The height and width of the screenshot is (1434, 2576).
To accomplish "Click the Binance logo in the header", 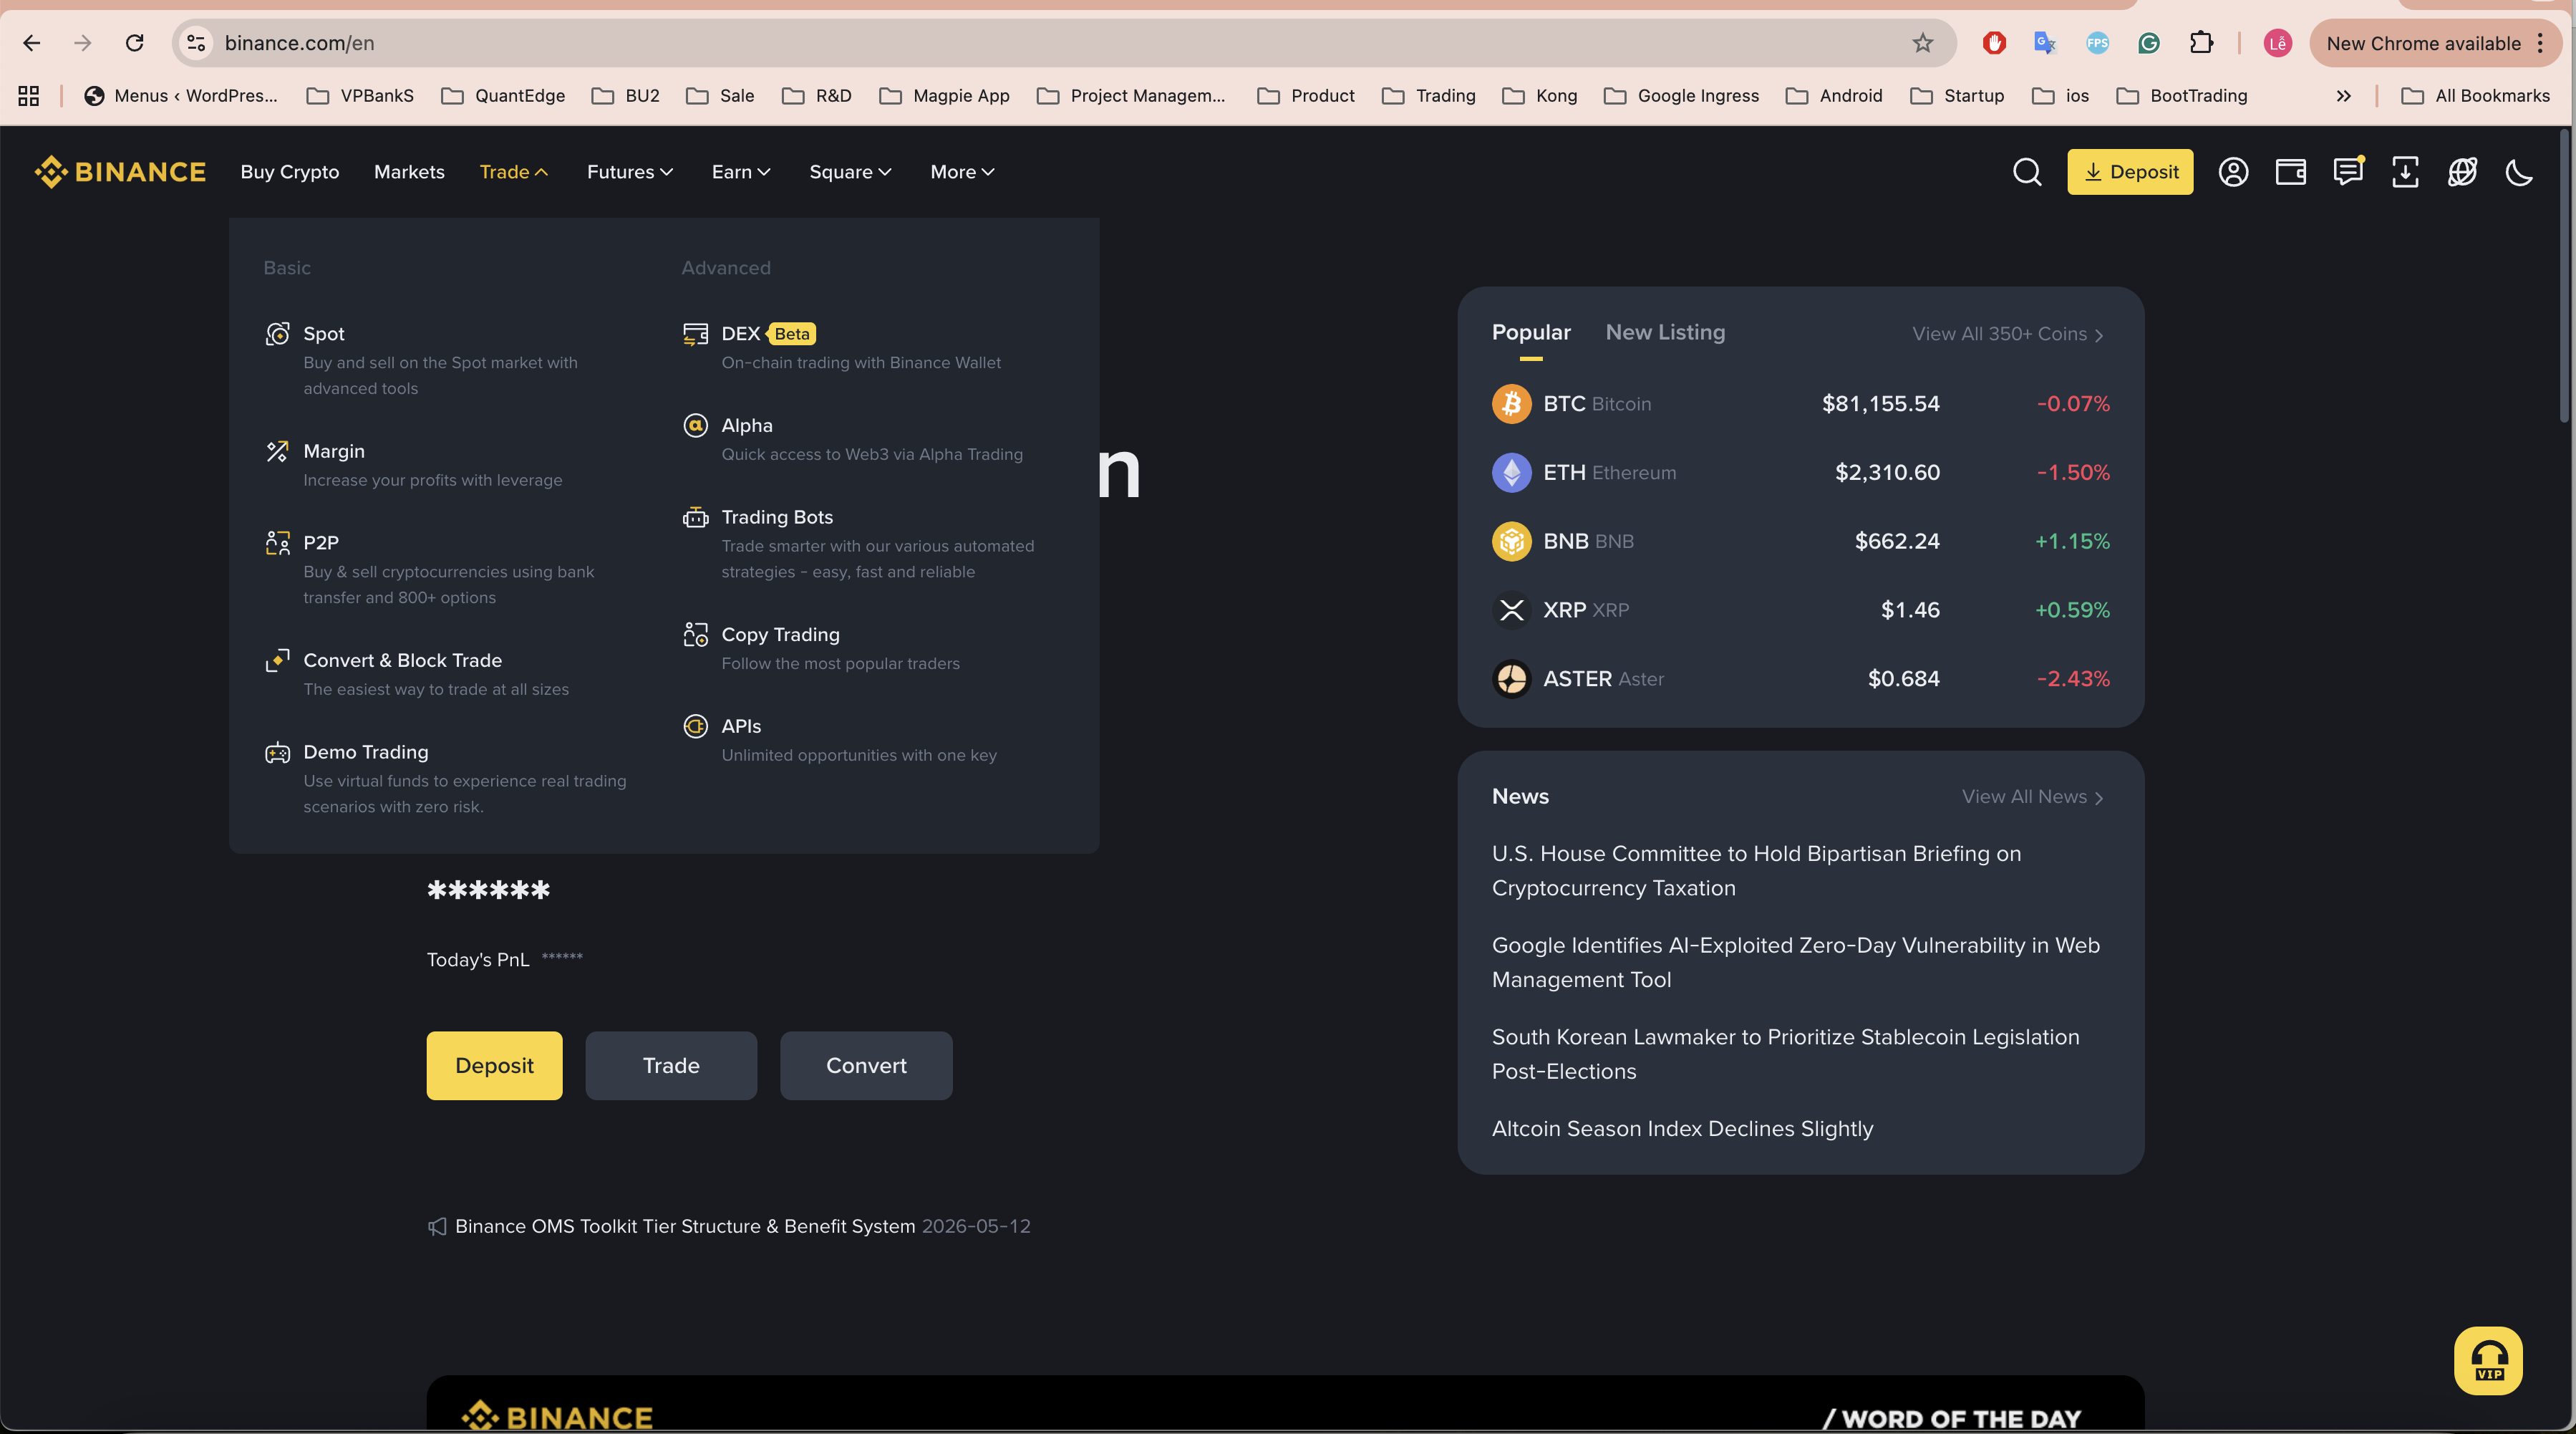I will 120,172.
